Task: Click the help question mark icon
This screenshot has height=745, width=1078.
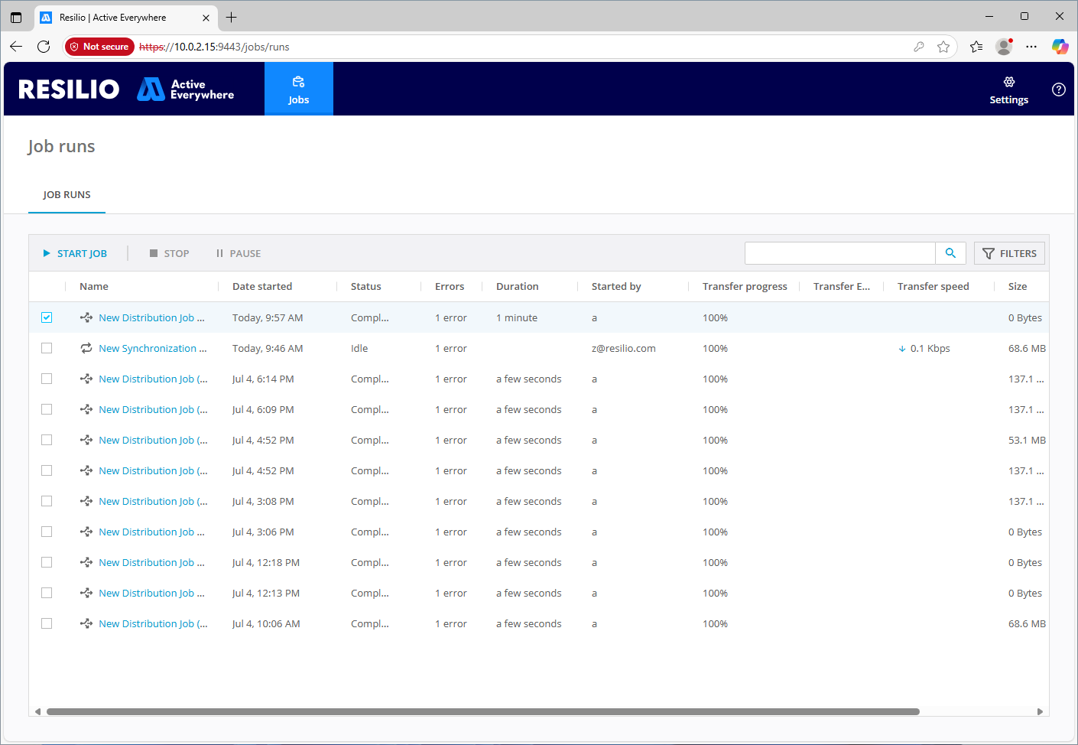Action: pos(1058,89)
